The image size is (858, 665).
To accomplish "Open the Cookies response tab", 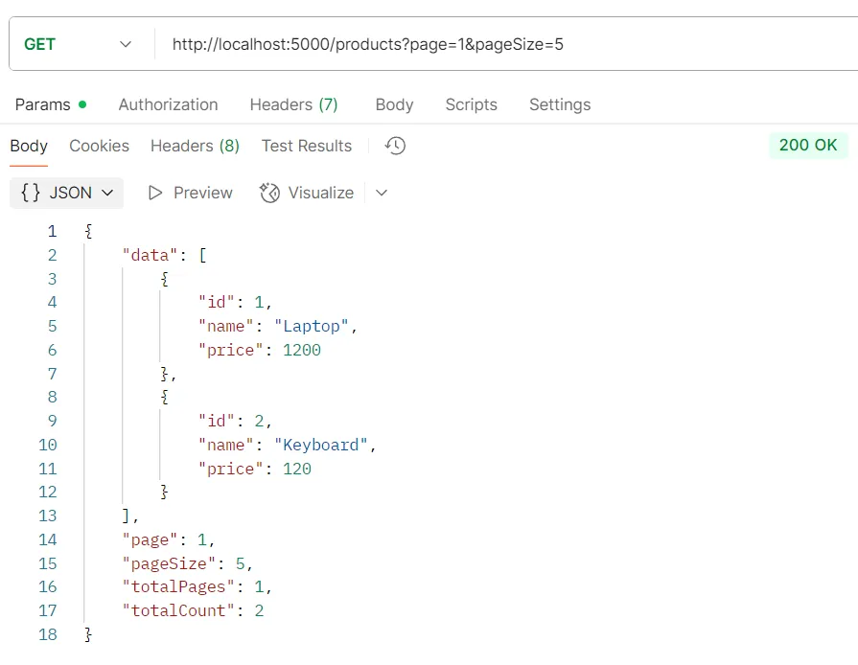I will (99, 145).
